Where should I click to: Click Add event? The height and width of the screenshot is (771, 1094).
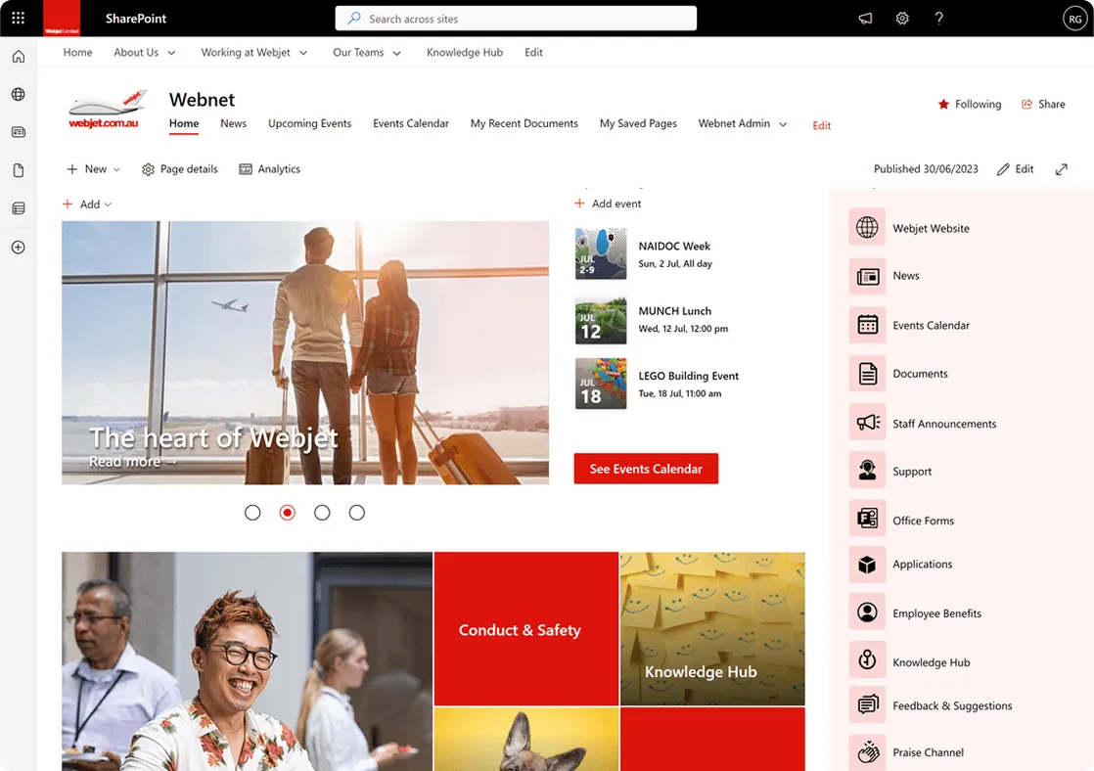coord(608,204)
